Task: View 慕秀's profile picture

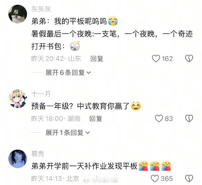Action: pos(18,159)
